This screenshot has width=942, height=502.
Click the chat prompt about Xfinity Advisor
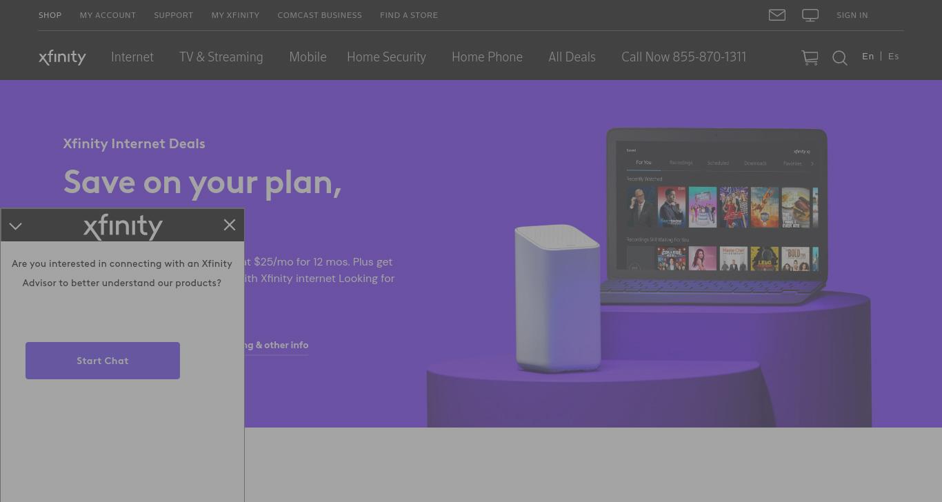[122, 273]
